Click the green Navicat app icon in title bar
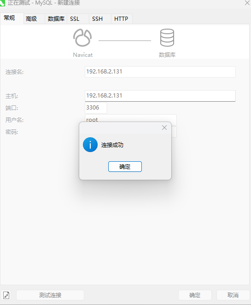Screen dimensions: 251x305 pyautogui.click(x=2, y=3)
